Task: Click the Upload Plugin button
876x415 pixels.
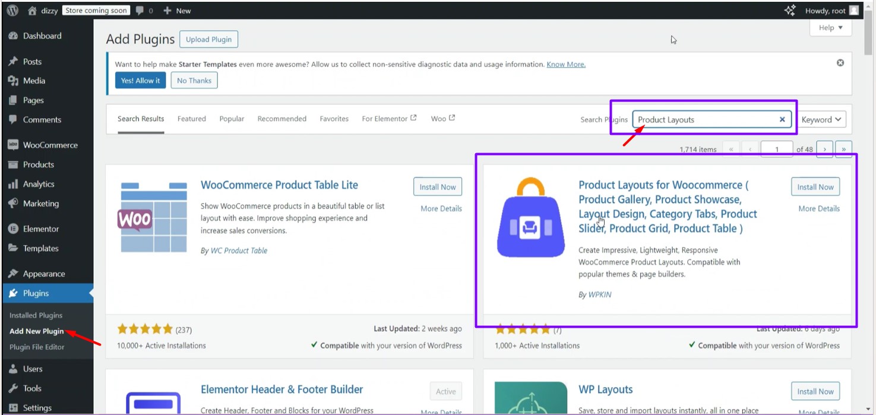Action: [208, 39]
